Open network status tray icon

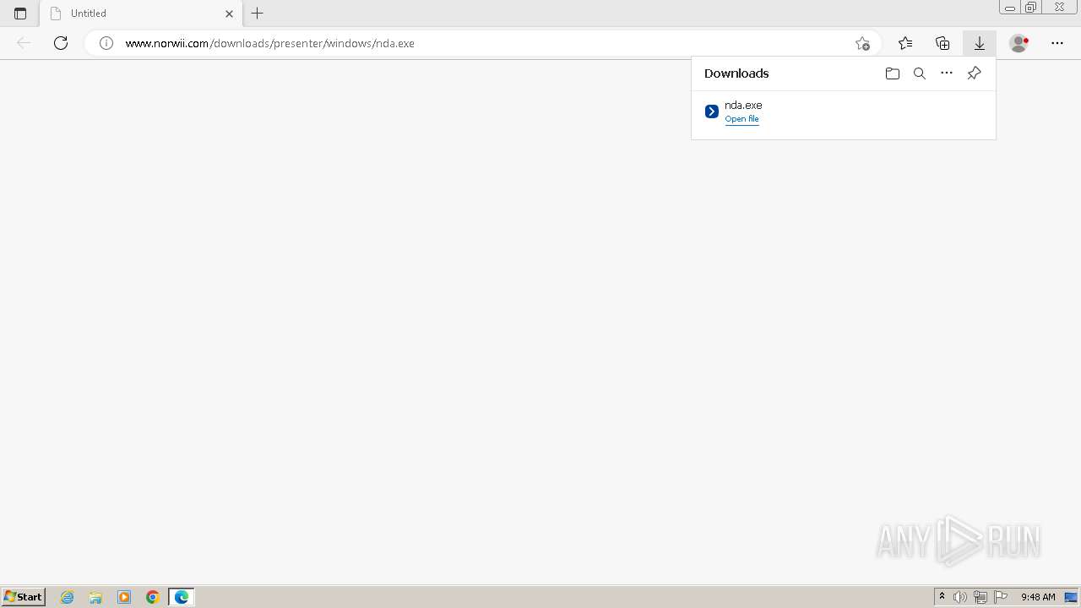tap(981, 597)
